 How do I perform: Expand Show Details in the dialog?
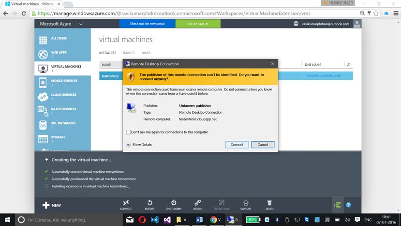coord(139,145)
